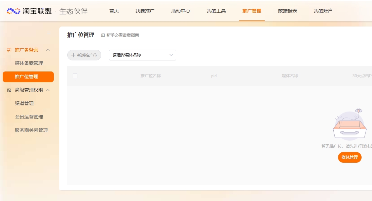Click the 新增推广位 button
This screenshot has width=372, height=201.
pyautogui.click(x=84, y=55)
